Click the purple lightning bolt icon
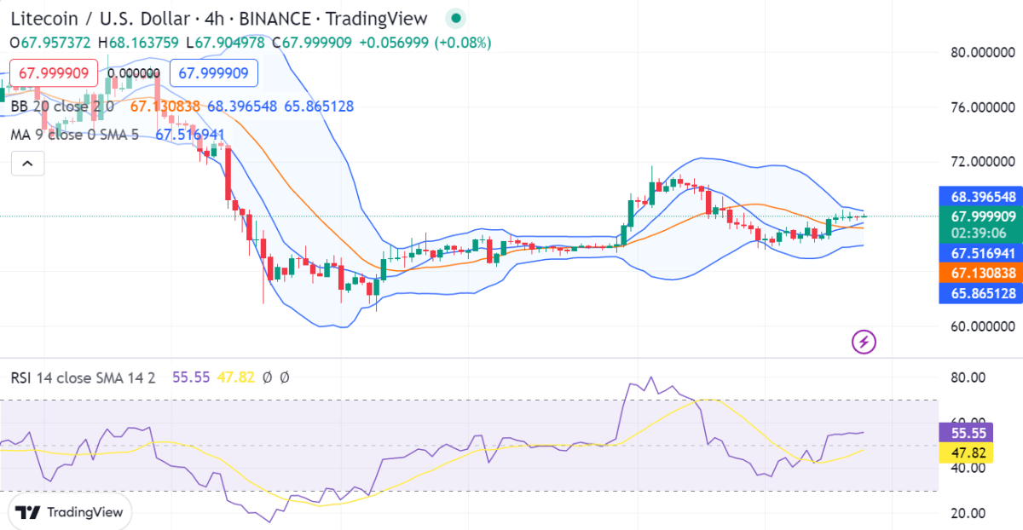The height and width of the screenshot is (530, 1023). pyautogui.click(x=864, y=343)
